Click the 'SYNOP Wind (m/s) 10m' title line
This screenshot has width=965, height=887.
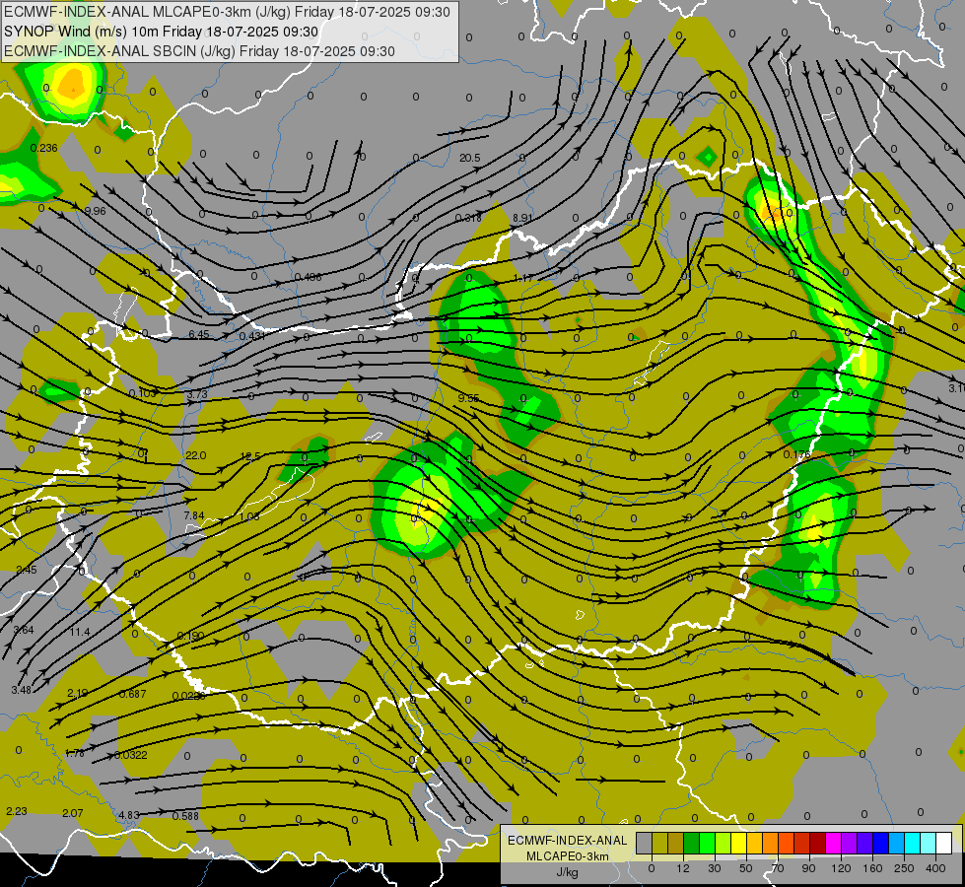161,32
